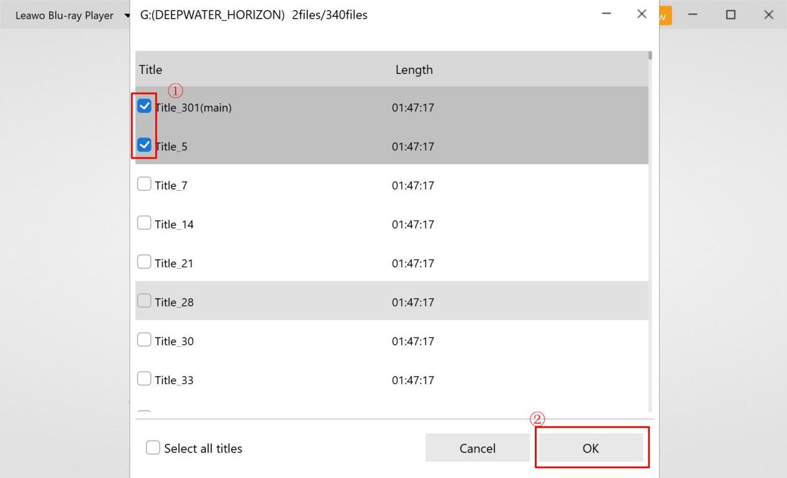Check the Title_21 checkbox

pos(143,263)
